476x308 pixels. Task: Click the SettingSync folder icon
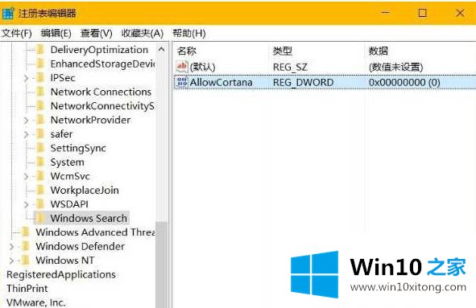point(40,148)
